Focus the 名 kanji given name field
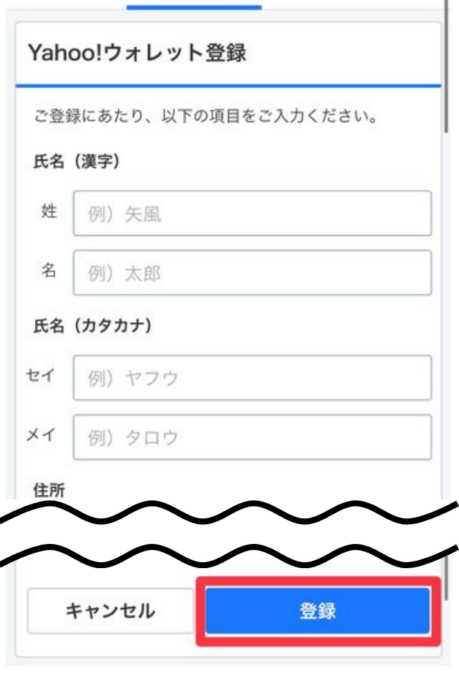Screen dimensions: 459x675 [252, 273]
